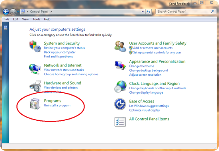Click Change the theme
The image size is (219, 151).
142,66
